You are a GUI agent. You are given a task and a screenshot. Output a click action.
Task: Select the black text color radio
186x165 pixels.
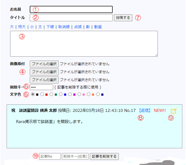33,94
